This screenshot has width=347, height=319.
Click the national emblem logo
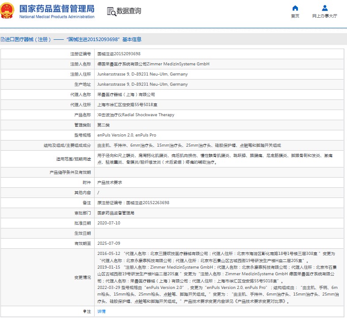pyautogui.click(x=8, y=11)
